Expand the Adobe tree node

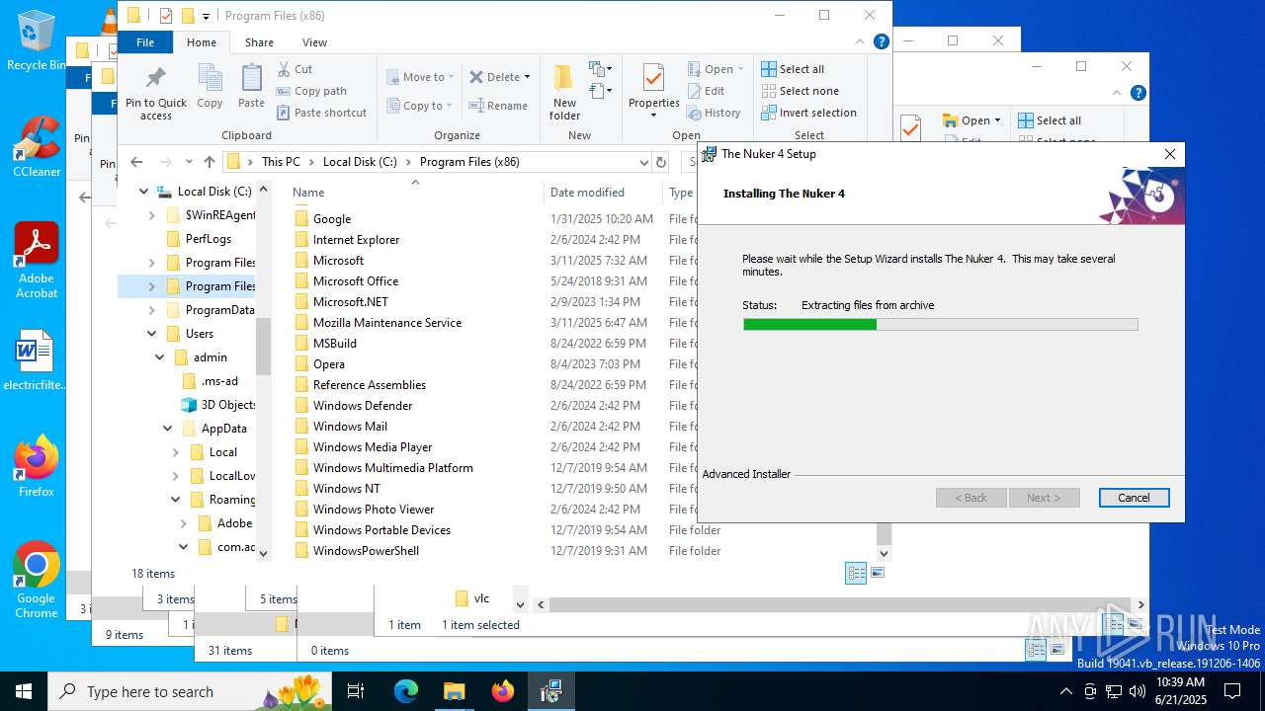[x=183, y=523]
